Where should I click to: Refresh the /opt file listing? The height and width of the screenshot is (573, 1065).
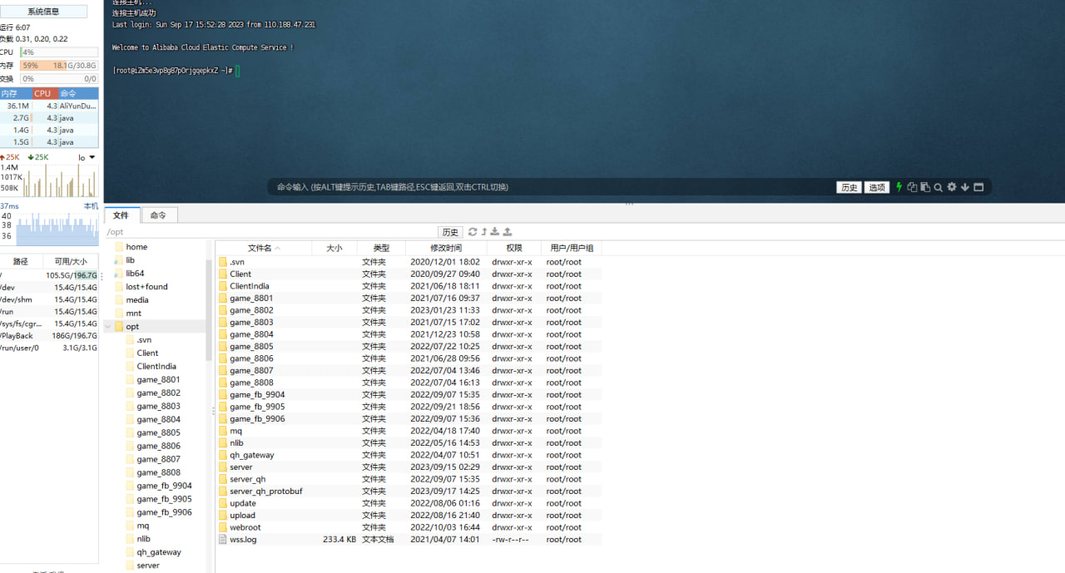point(473,232)
